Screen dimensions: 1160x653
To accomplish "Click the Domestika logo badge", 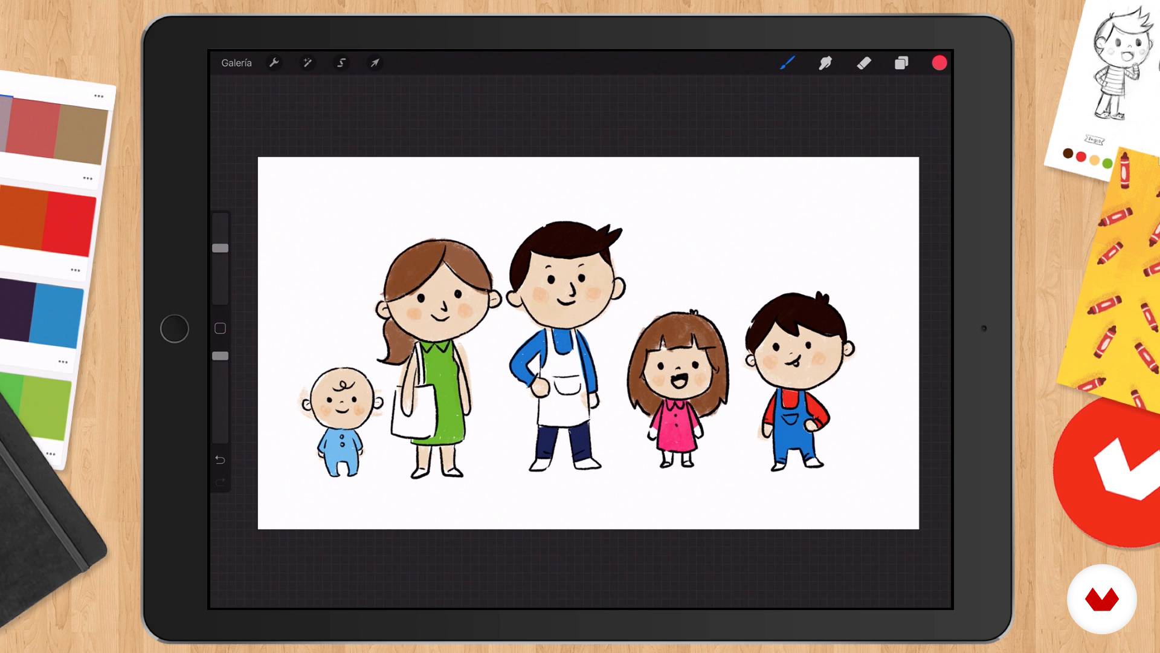I will click(1102, 599).
